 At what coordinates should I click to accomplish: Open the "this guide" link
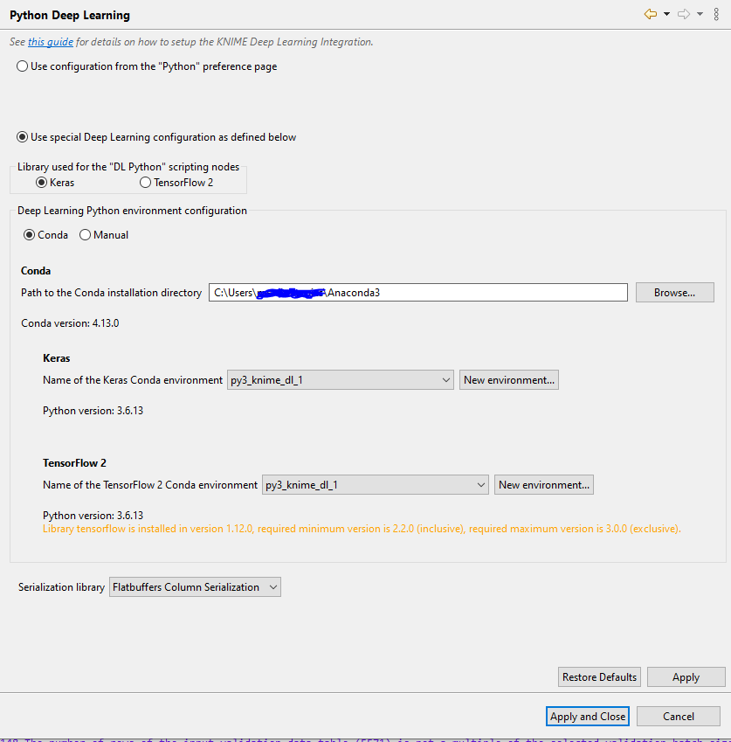51,42
